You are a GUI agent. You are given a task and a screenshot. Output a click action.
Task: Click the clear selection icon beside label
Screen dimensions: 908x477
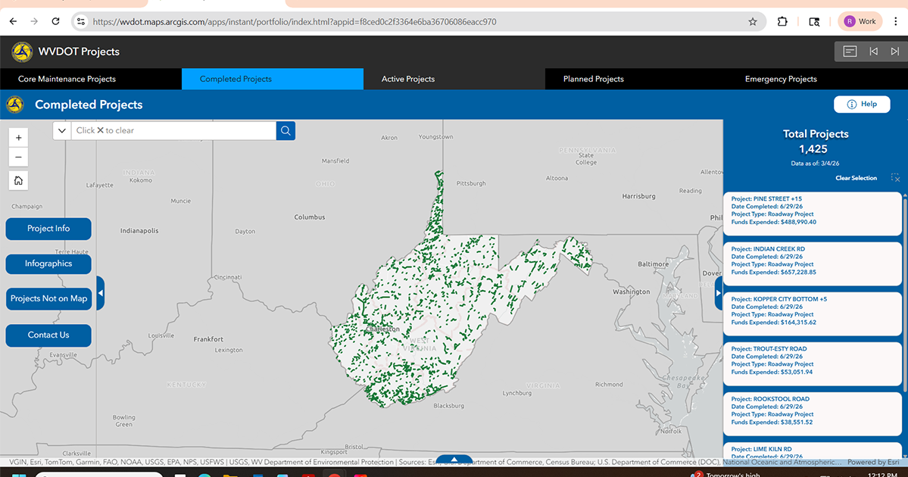895,178
